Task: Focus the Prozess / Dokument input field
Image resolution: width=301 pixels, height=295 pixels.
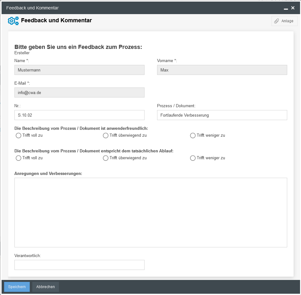Action: [222, 115]
